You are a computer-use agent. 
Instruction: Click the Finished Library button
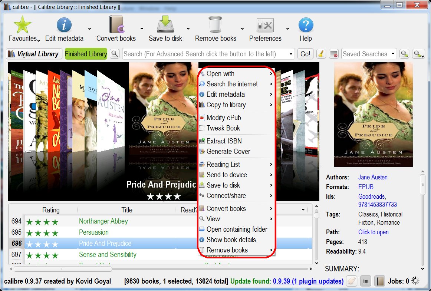pos(86,54)
